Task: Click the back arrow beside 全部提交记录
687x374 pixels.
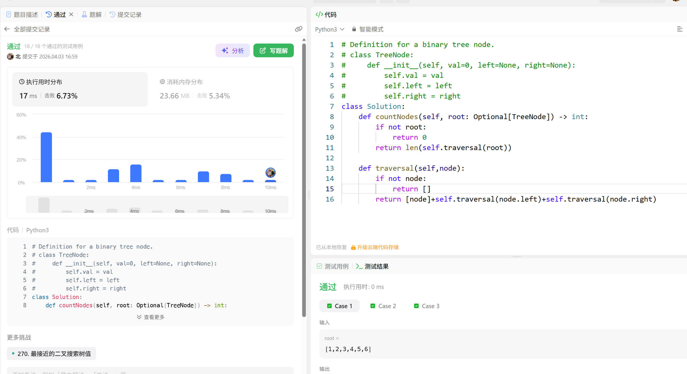Action: pos(7,29)
